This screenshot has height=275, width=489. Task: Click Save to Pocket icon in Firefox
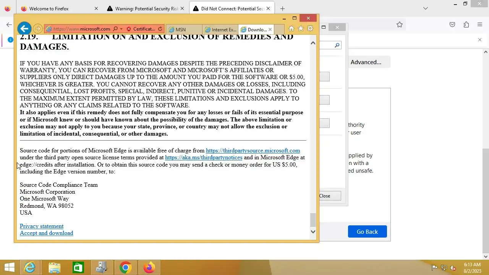[x=452, y=24]
